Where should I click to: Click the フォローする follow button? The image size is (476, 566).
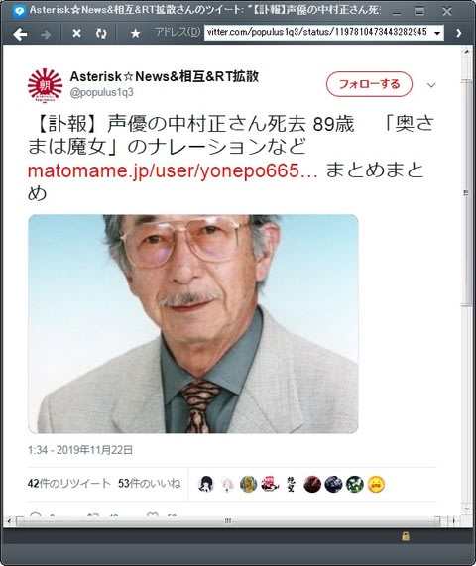[x=369, y=84]
